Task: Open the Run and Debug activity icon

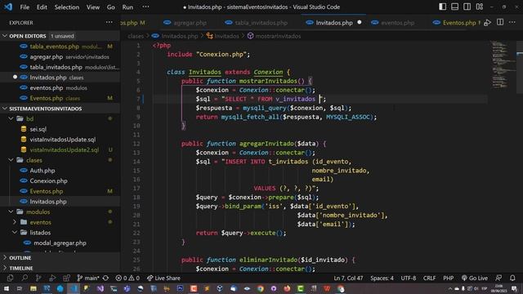Action: pyautogui.click(x=52, y=278)
